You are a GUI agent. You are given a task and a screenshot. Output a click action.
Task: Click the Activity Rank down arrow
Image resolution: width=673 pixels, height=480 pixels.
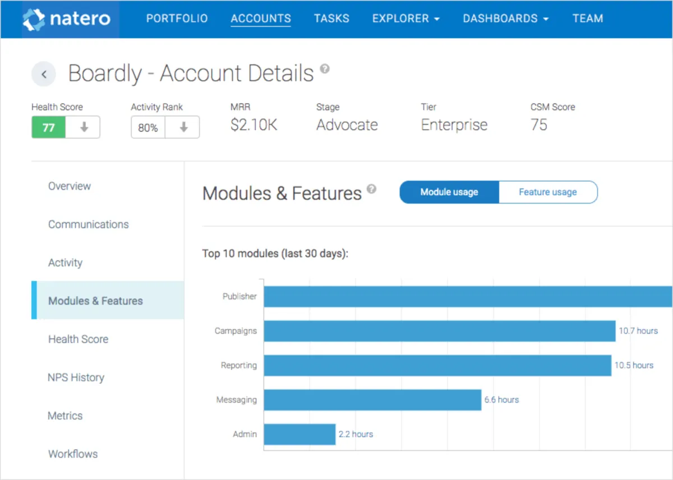pos(183,127)
